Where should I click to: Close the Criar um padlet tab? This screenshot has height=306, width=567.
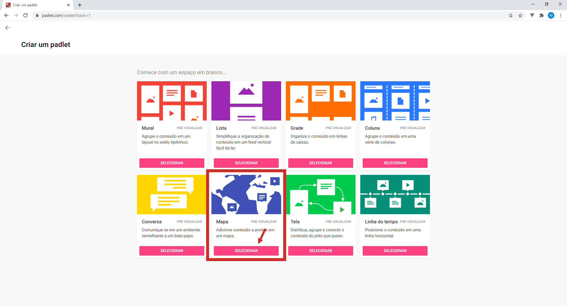[x=69, y=5]
